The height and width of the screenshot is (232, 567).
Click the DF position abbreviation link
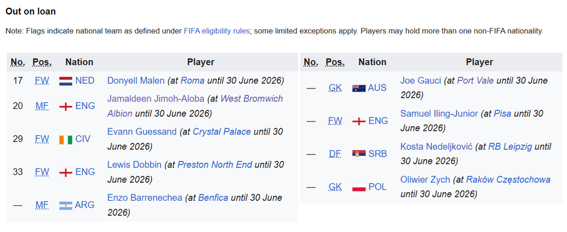point(335,154)
